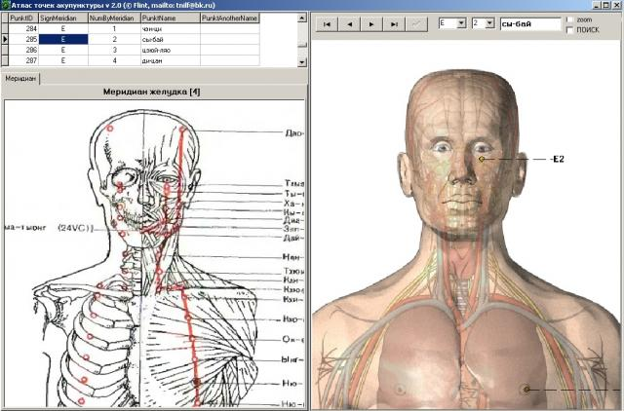Jump to the first record in navigator

click(329, 23)
